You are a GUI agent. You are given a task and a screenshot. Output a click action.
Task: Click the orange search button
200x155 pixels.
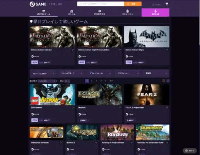point(133,4)
